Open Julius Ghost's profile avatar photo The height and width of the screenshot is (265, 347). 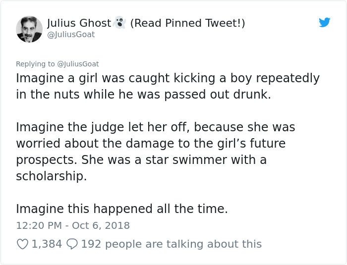click(x=29, y=29)
